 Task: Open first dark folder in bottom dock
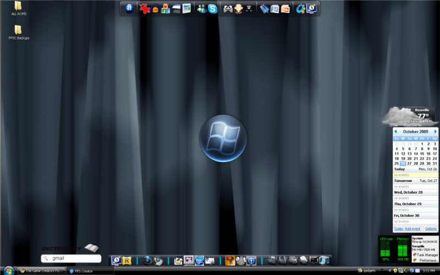pos(272,261)
